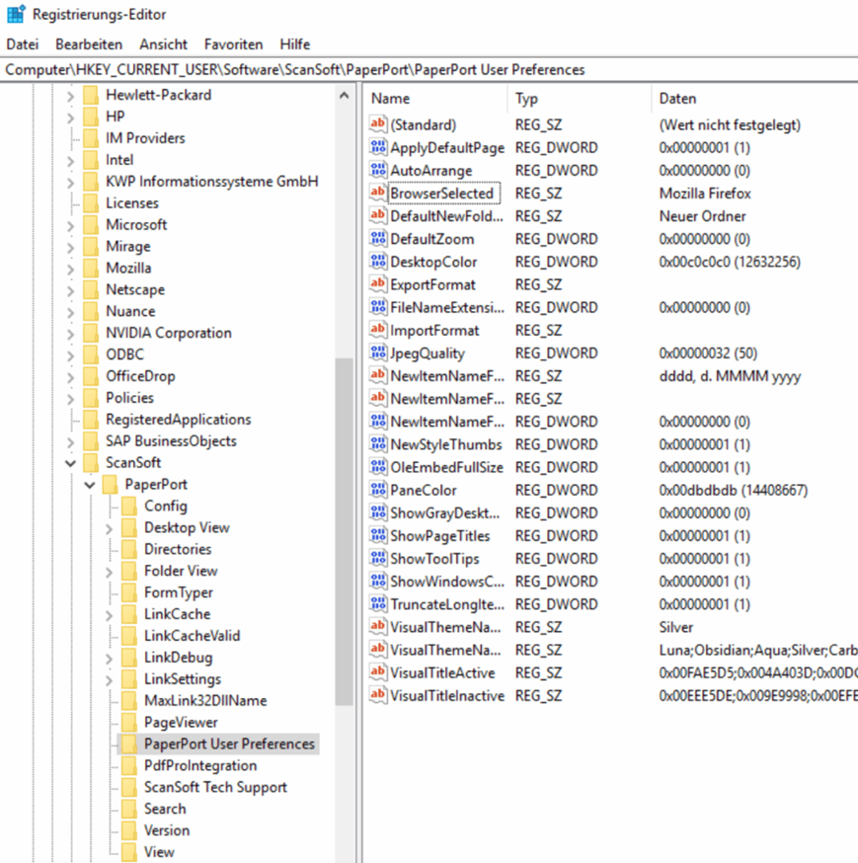Image resolution: width=858 pixels, height=863 pixels.
Task: Click the string icon beside DefaultNewFold value
Action: pos(376,215)
